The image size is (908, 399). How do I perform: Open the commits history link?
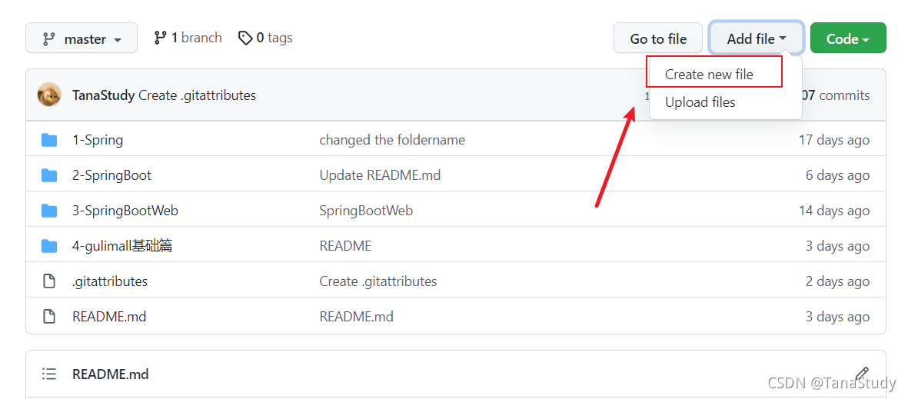[835, 95]
